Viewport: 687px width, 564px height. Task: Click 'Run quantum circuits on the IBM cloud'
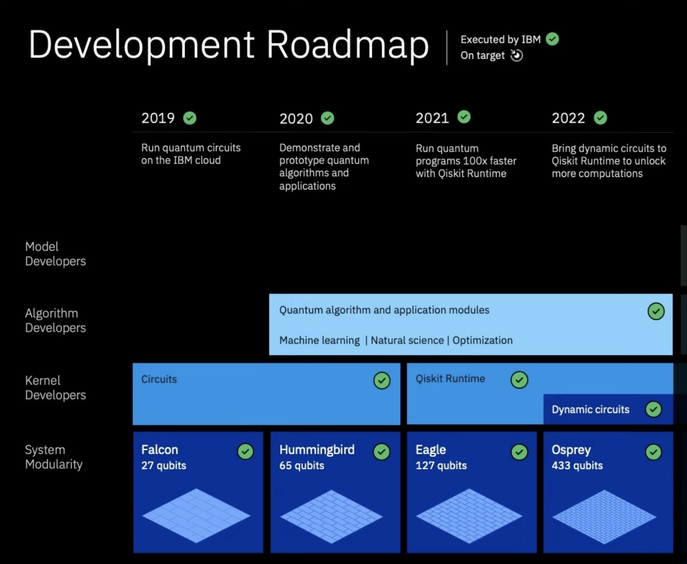pos(191,154)
